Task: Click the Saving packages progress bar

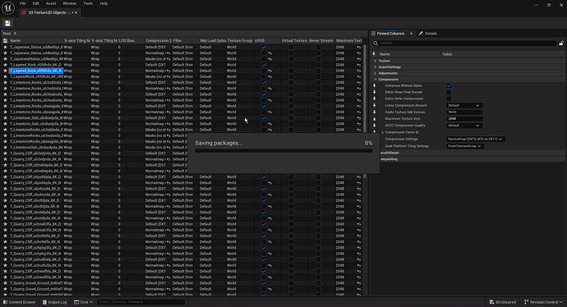Action: (283, 150)
